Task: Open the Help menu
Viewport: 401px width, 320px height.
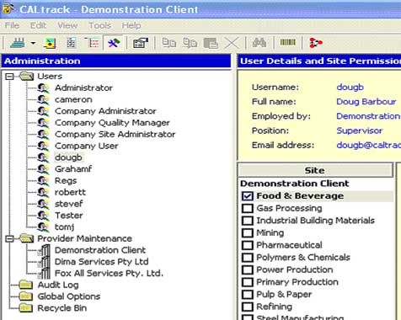Action: (x=131, y=25)
